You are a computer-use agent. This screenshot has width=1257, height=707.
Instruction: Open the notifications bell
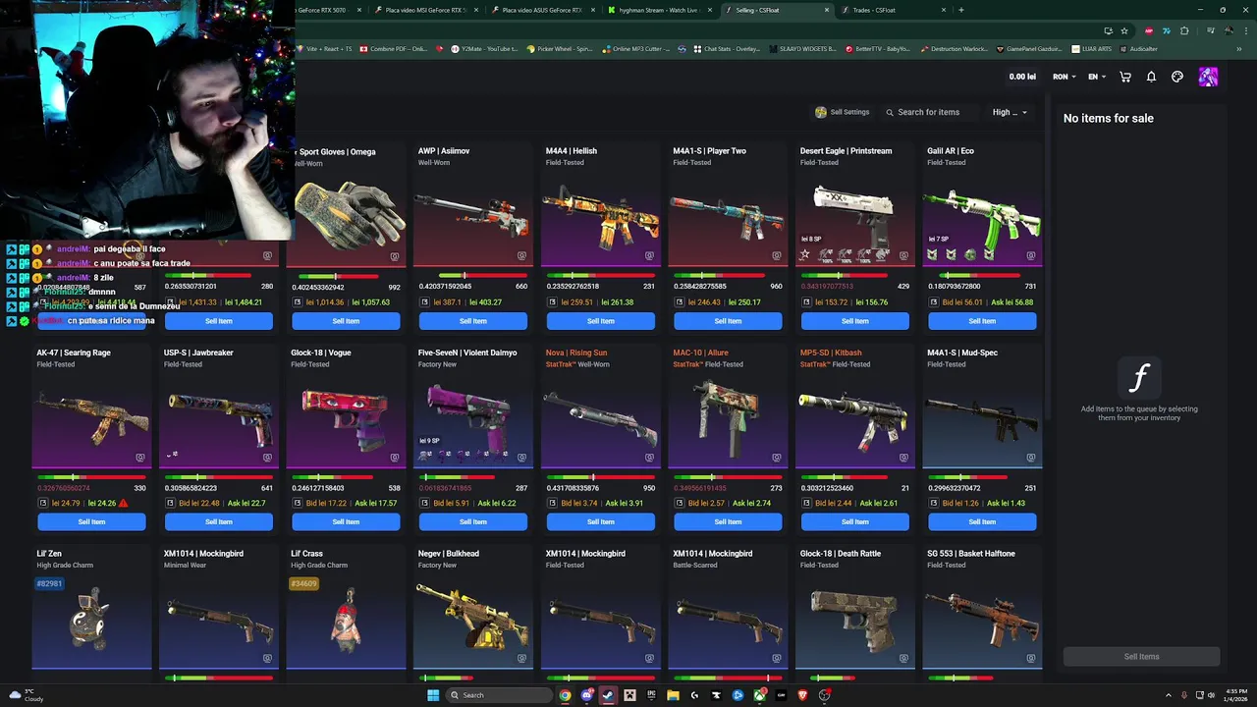pyautogui.click(x=1151, y=77)
